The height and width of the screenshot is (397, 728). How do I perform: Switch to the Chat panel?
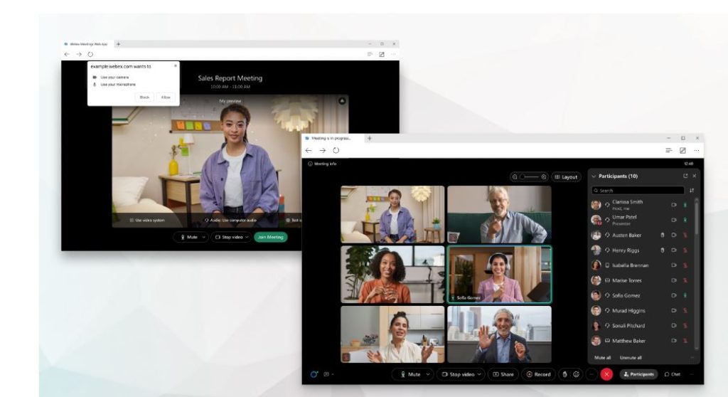click(x=672, y=374)
